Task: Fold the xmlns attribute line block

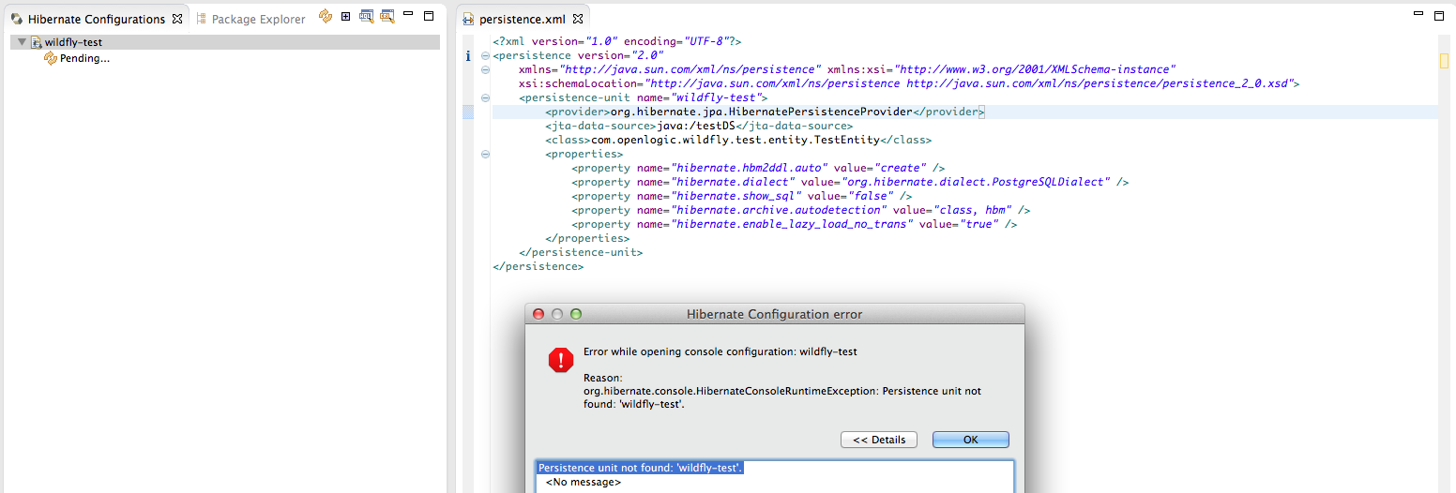Action: pos(485,70)
